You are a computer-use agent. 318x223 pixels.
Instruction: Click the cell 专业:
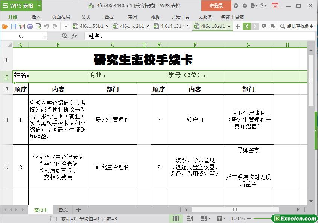click(128, 77)
